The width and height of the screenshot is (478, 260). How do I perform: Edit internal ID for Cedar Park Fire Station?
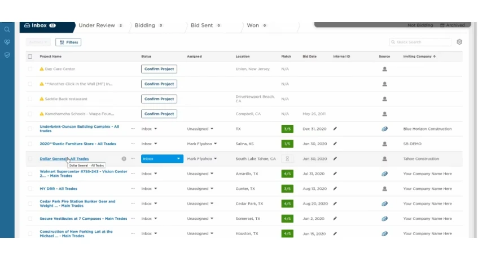point(335,203)
